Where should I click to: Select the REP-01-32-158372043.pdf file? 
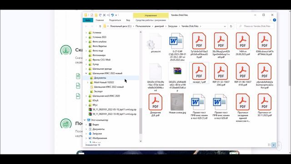tap(221, 72)
